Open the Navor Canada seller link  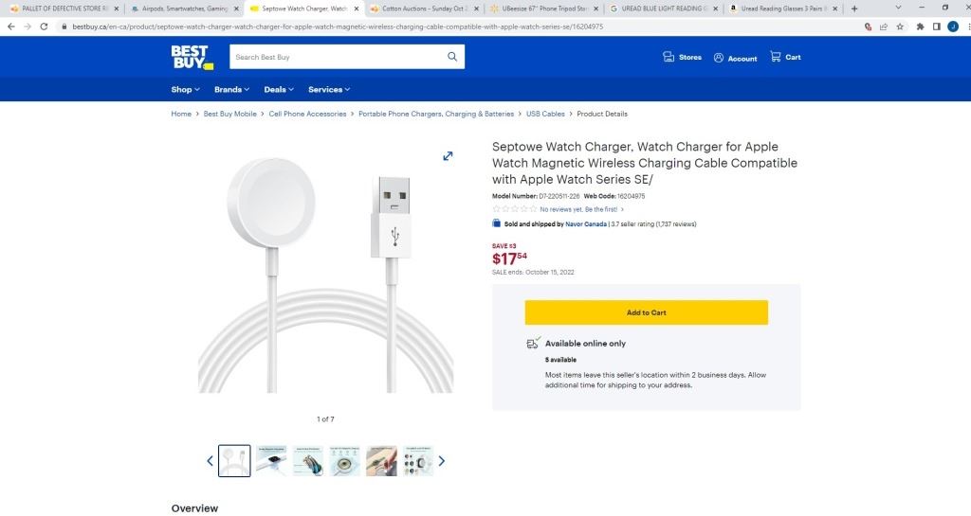(x=586, y=224)
